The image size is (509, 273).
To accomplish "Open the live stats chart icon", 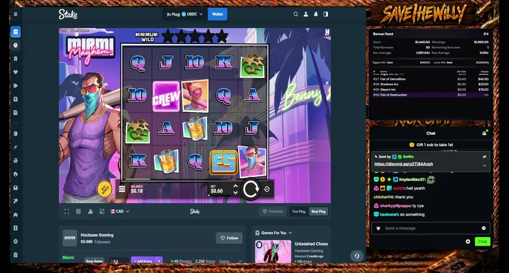I will click(x=90, y=212).
